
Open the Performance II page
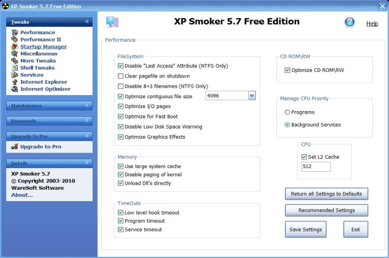coord(41,39)
